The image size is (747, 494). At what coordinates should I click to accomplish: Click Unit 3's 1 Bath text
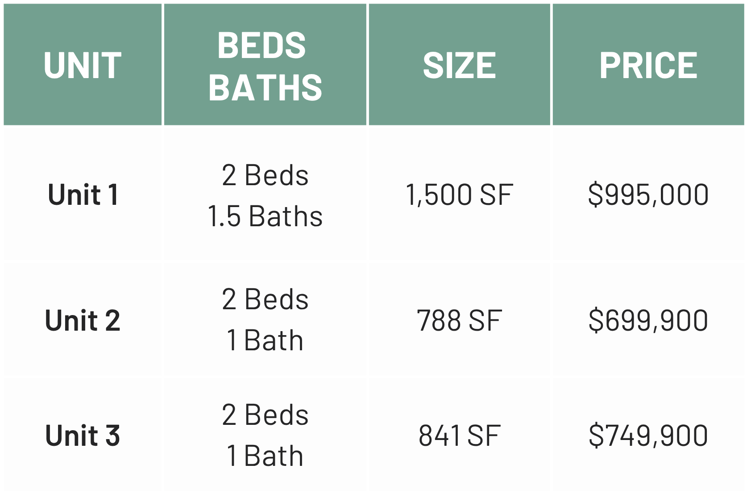point(265,456)
